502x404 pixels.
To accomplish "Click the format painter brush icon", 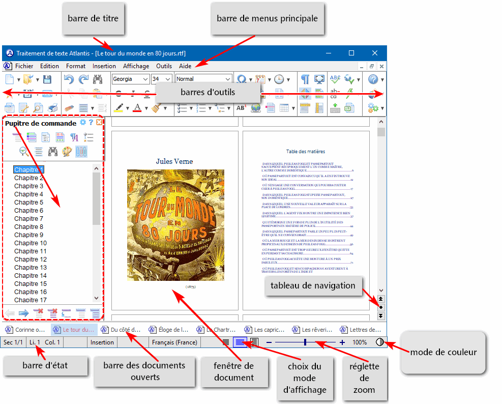I will pos(157,108).
